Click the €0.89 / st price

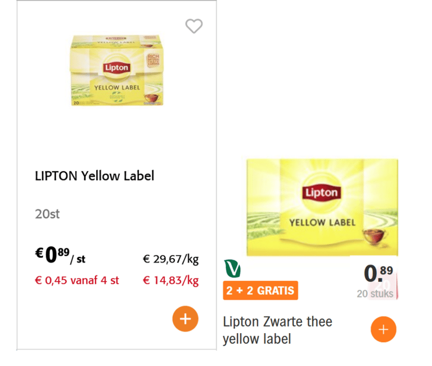tap(60, 256)
